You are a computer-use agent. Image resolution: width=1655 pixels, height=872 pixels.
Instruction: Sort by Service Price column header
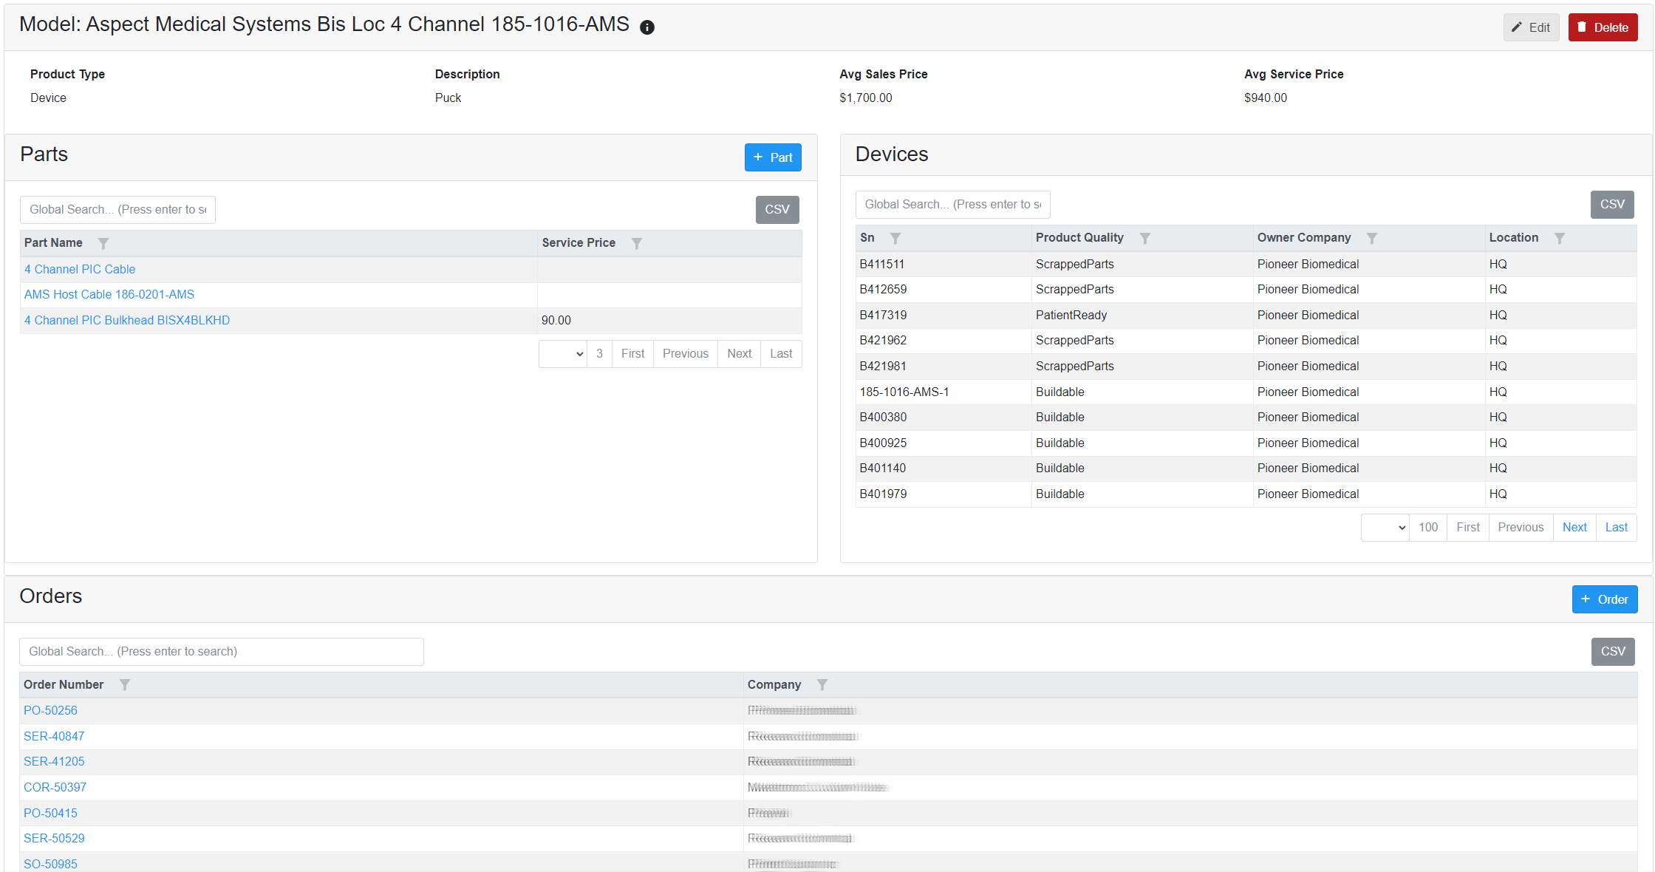(x=579, y=243)
